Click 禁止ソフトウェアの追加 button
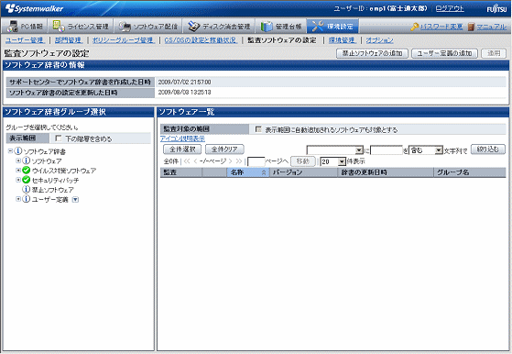The image size is (512, 354). pyautogui.click(x=372, y=53)
